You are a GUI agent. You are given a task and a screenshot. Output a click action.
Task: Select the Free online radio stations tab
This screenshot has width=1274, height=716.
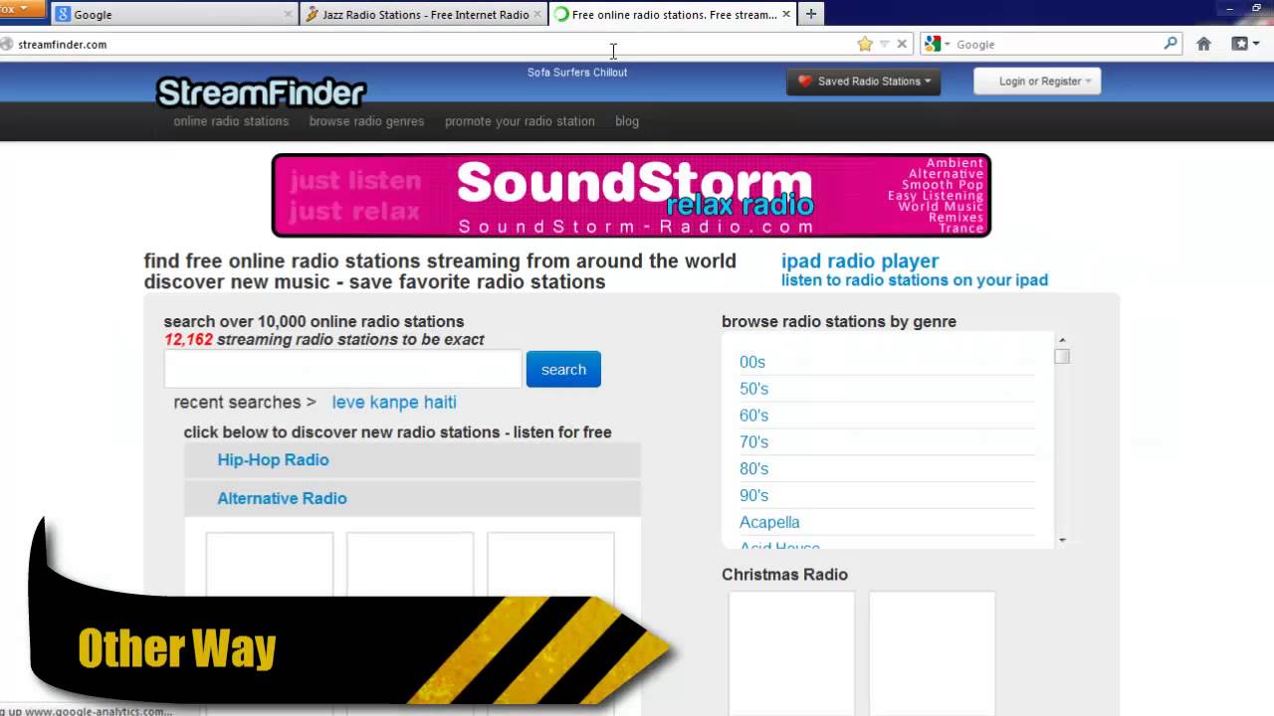click(673, 14)
